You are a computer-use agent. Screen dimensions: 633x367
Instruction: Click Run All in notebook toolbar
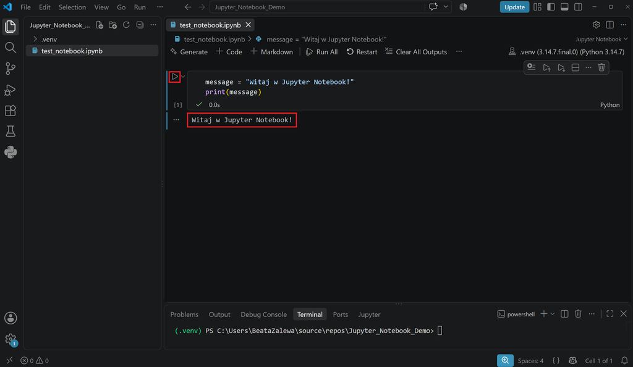(321, 52)
